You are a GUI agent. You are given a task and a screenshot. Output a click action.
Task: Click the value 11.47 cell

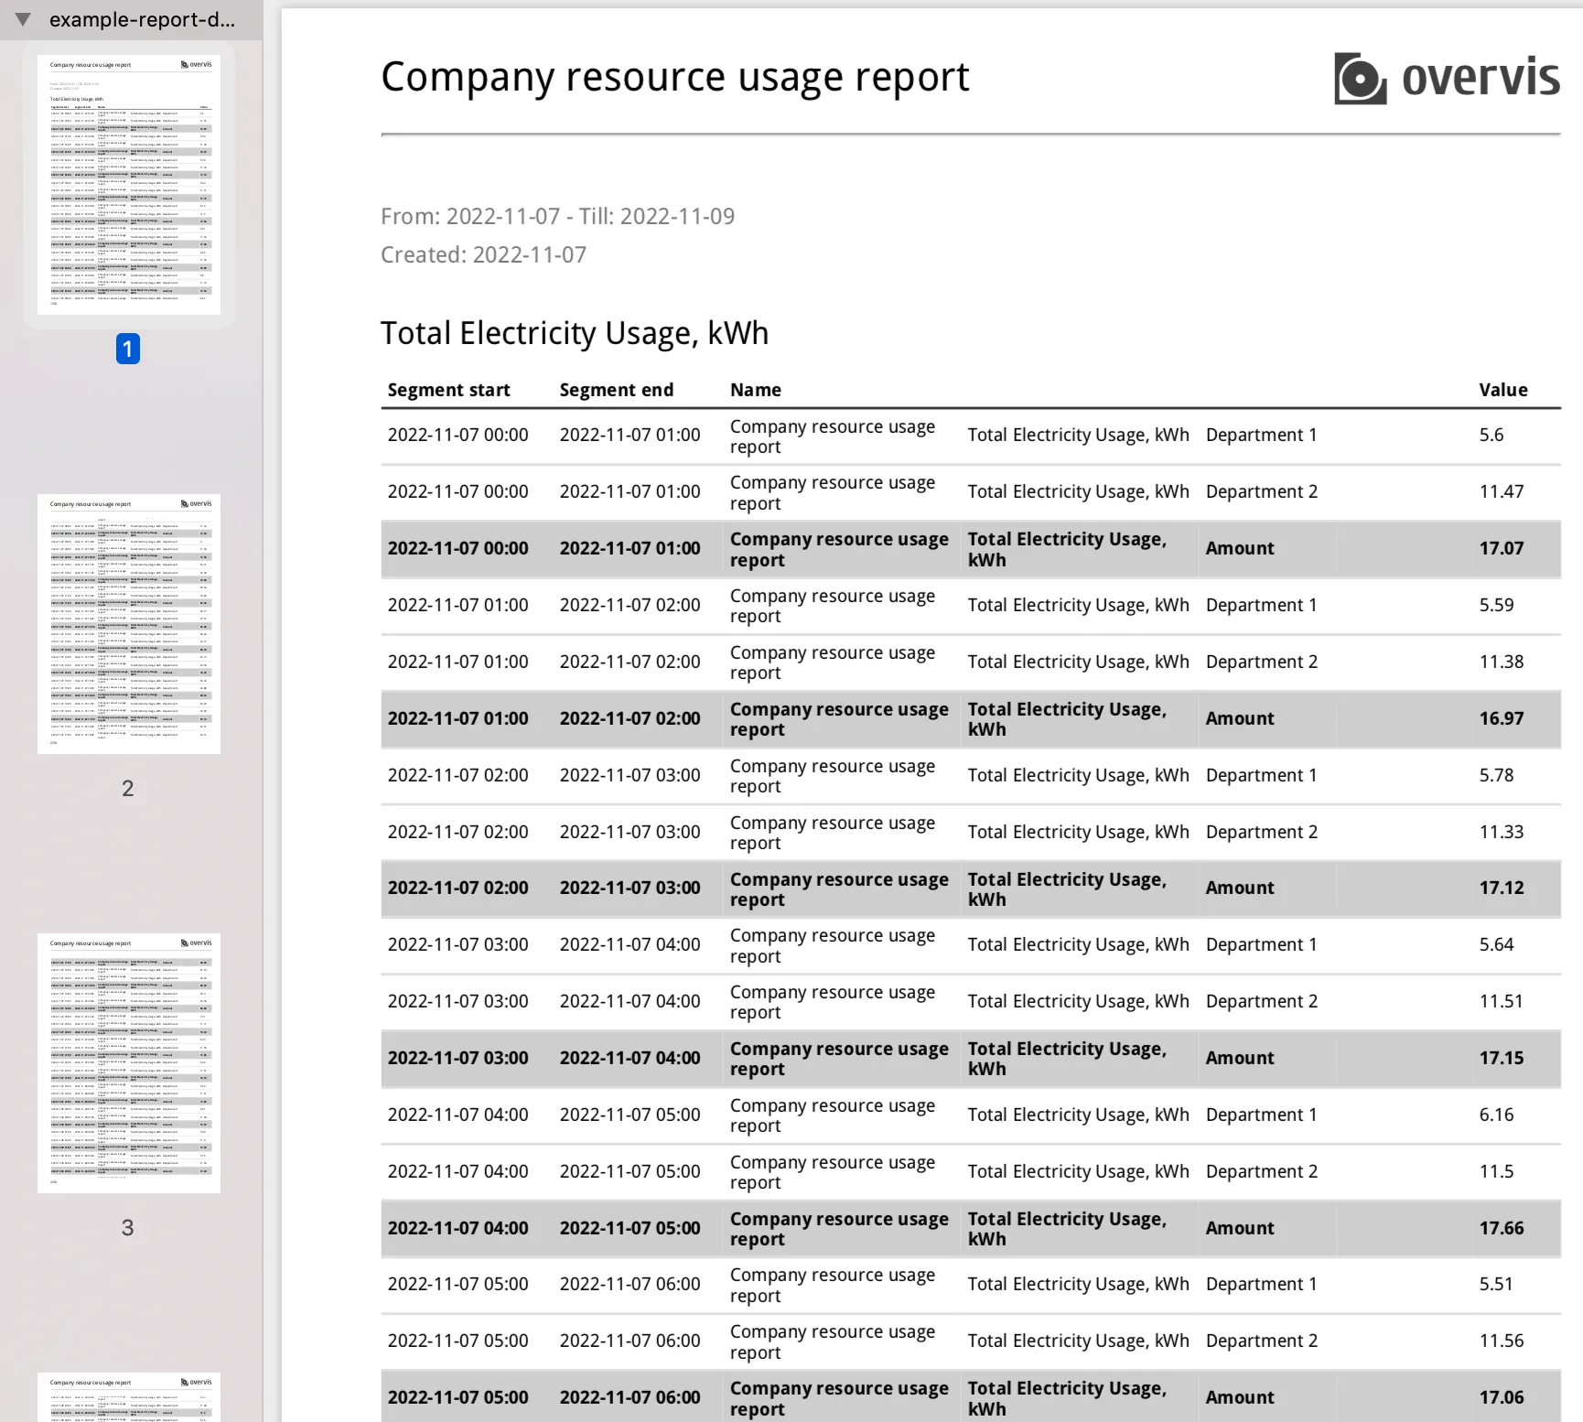click(1502, 491)
